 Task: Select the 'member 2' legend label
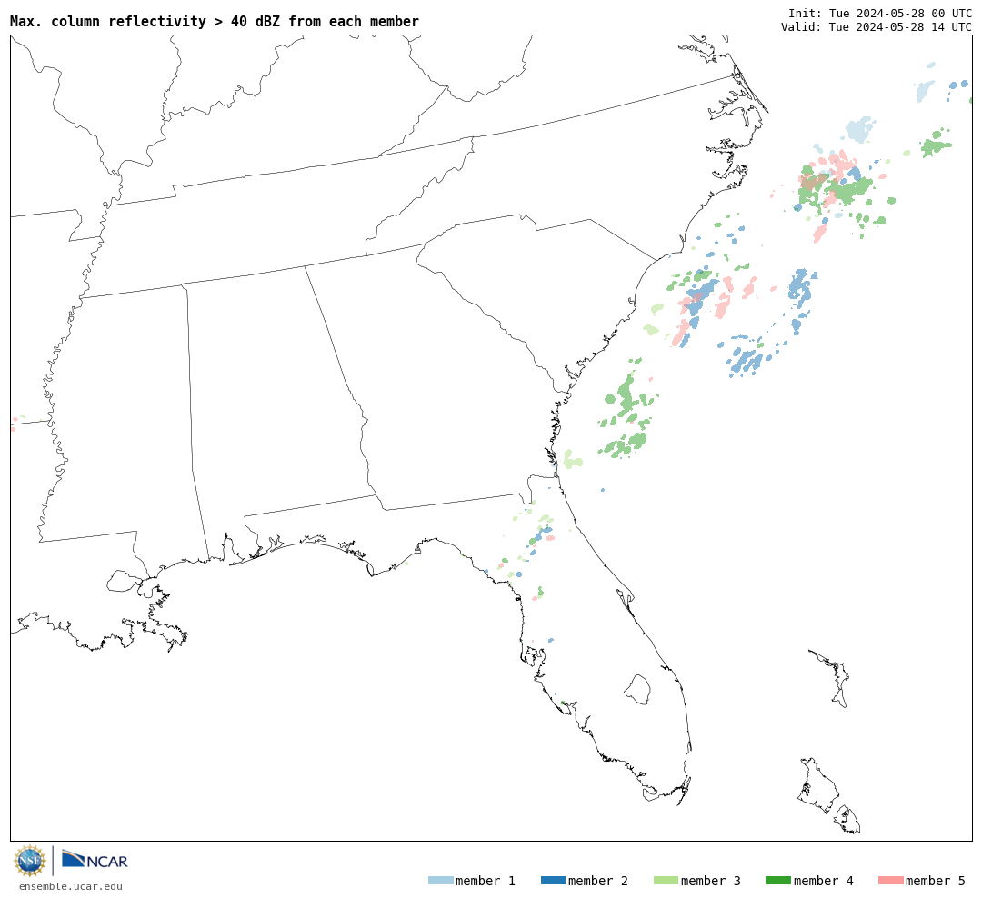598,881
